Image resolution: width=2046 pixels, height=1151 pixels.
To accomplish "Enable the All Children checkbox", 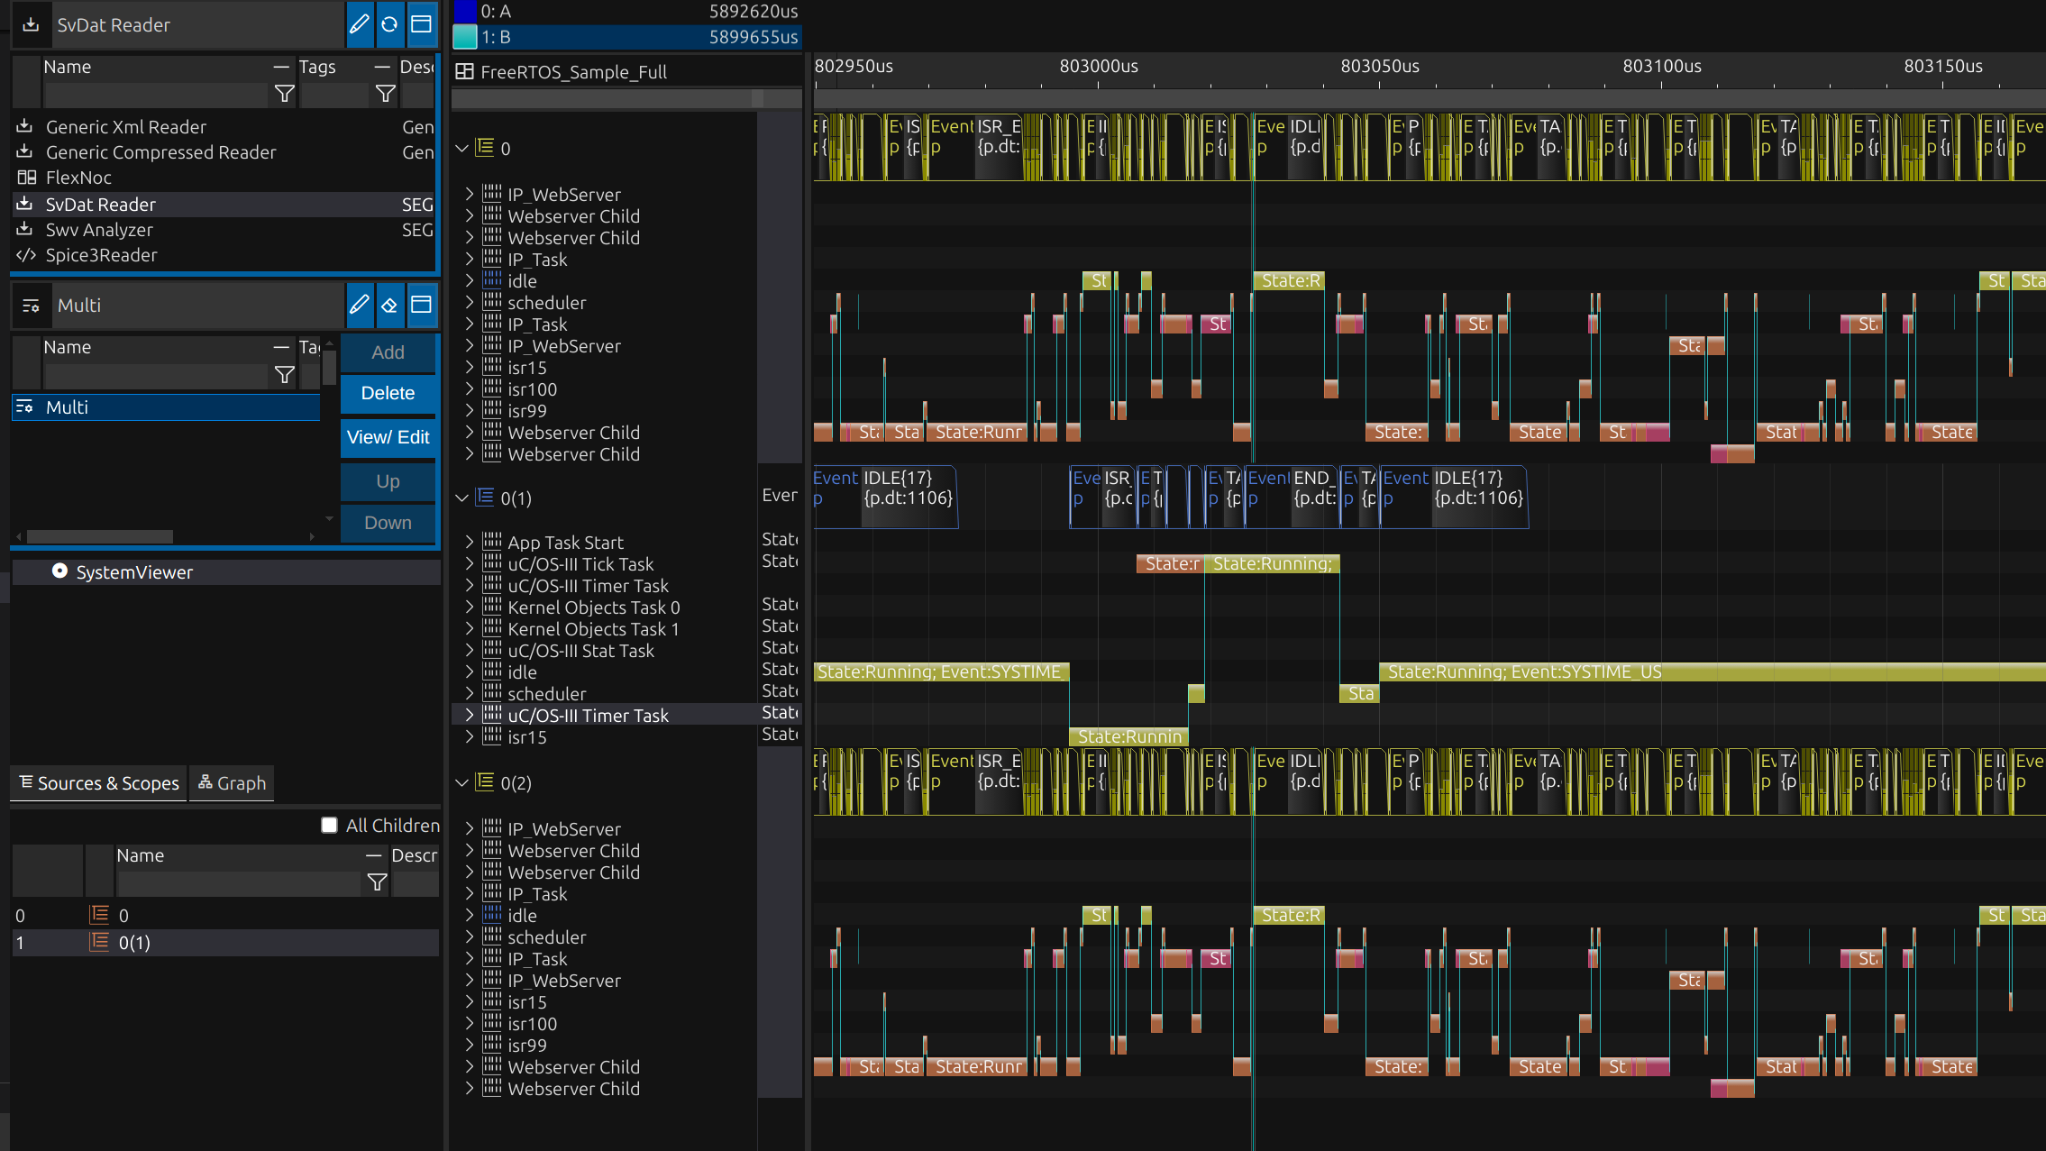I will click(x=329, y=825).
